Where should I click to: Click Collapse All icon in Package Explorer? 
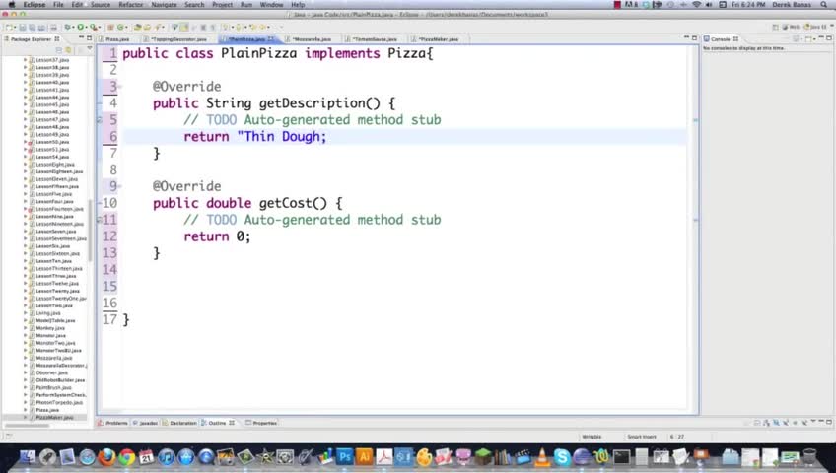[x=59, y=49]
